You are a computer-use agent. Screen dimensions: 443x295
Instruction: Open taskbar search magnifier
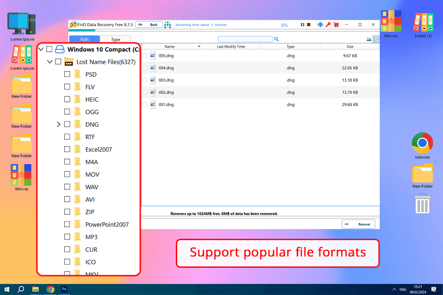click(x=21, y=289)
